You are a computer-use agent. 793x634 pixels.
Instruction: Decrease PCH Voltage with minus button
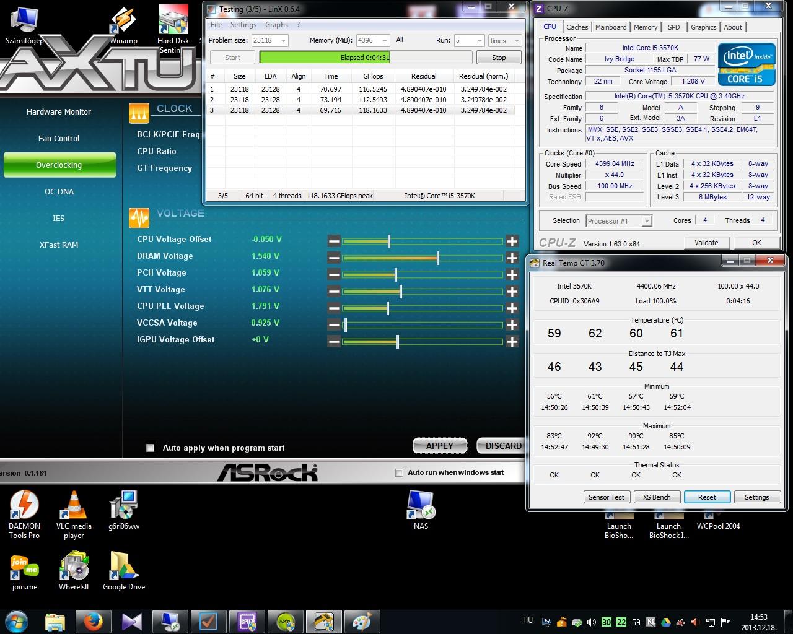[334, 274]
